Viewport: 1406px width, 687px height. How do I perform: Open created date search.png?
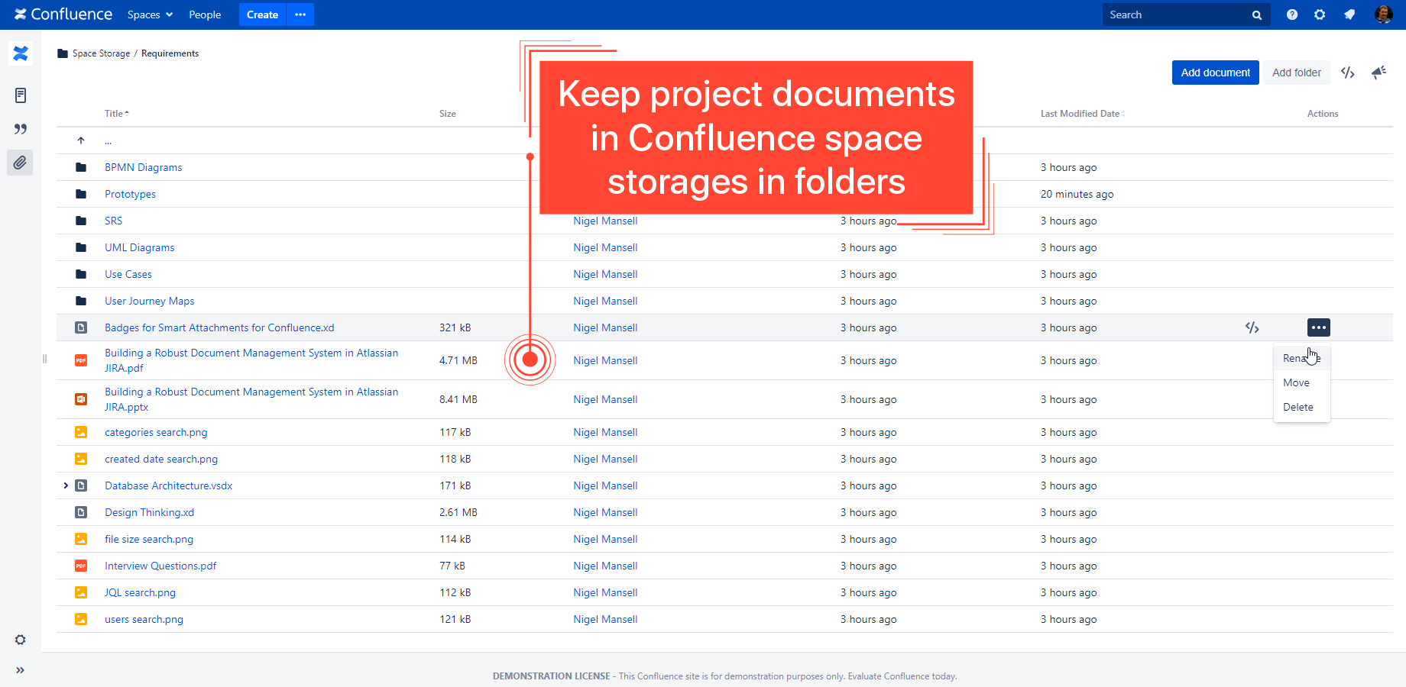click(161, 459)
